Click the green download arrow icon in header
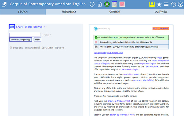 coord(107,4)
